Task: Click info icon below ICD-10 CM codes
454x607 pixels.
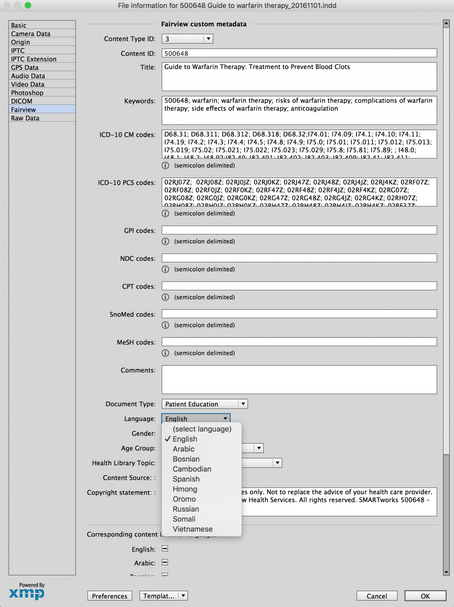Action: pyautogui.click(x=165, y=165)
